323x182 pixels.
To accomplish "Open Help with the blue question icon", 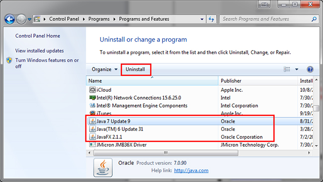I will [310, 69].
